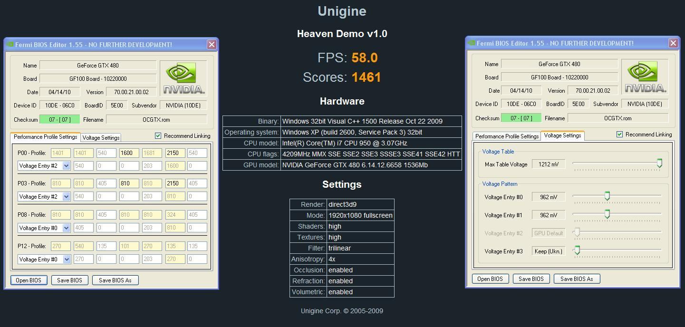Viewport: 685px width, 327px height.
Task: Click Save BIOS As button in right window
Action: pyautogui.click(x=577, y=279)
